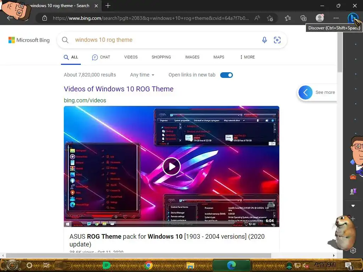Select the ALL search tab
The width and height of the screenshot is (363, 272).
pos(71,57)
